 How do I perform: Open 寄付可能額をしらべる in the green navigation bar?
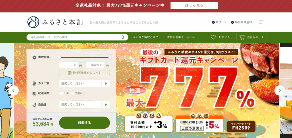click(x=181, y=37)
